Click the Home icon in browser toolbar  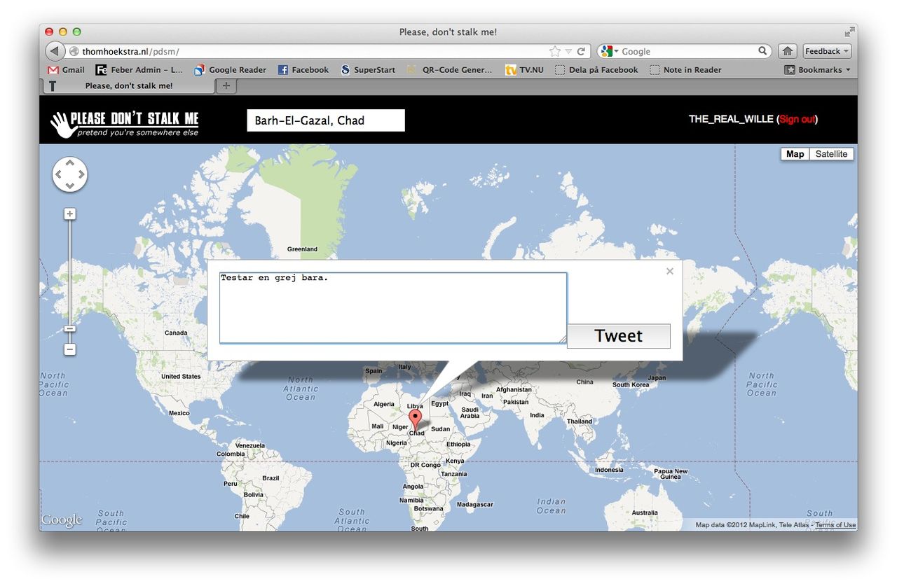[788, 51]
